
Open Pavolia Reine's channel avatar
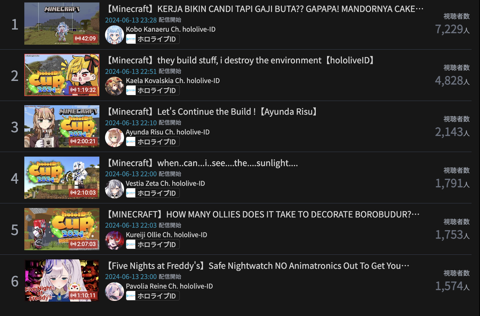click(x=115, y=292)
